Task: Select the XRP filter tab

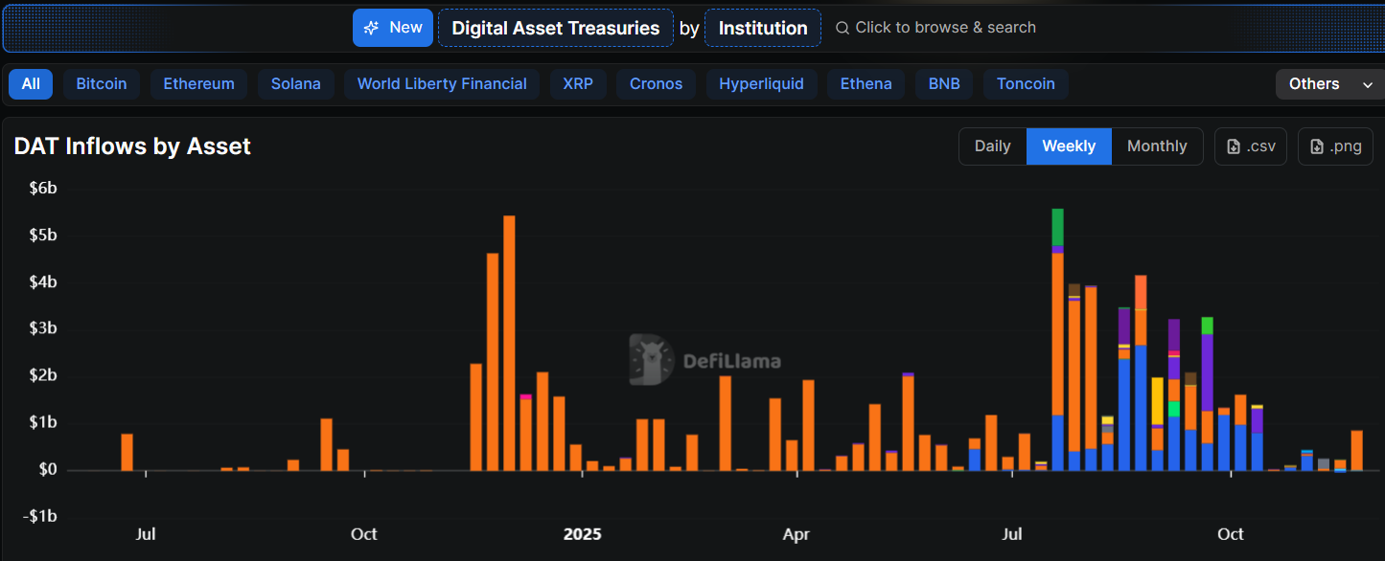Action: pyautogui.click(x=578, y=84)
